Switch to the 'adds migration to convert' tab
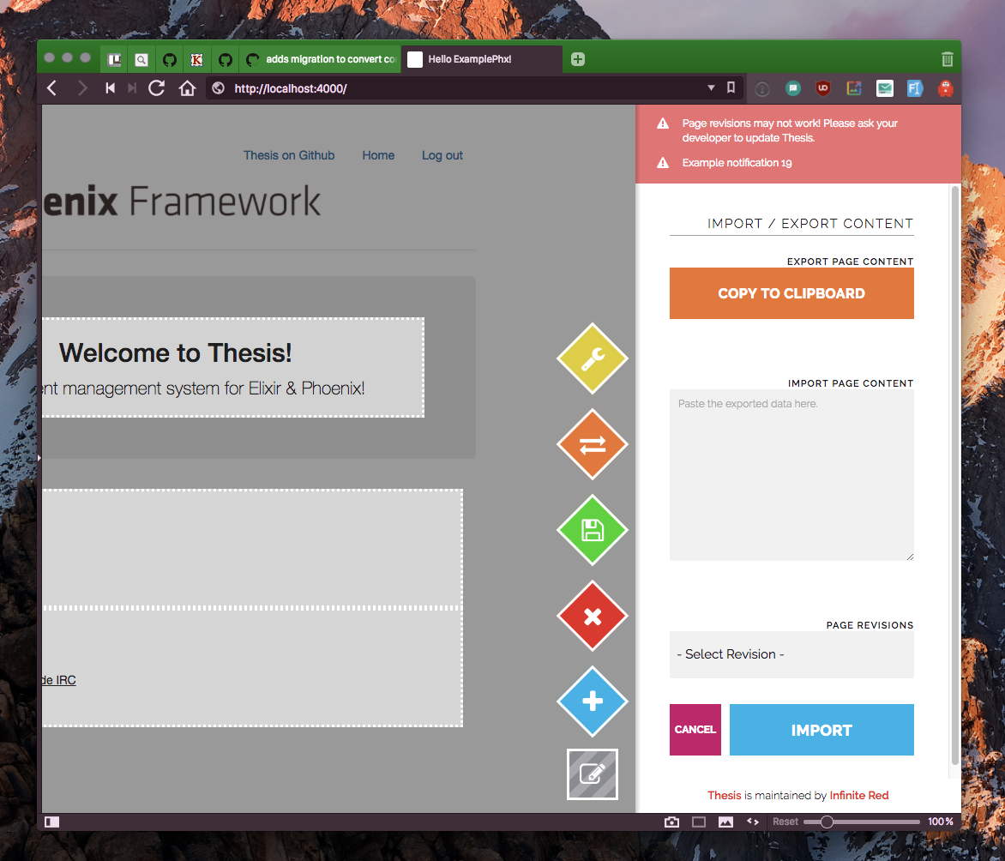 pos(320,59)
